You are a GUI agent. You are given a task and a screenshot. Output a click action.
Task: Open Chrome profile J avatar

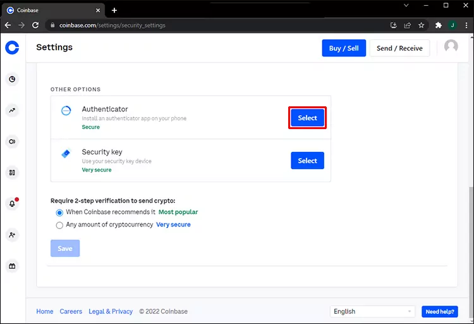pyautogui.click(x=453, y=25)
